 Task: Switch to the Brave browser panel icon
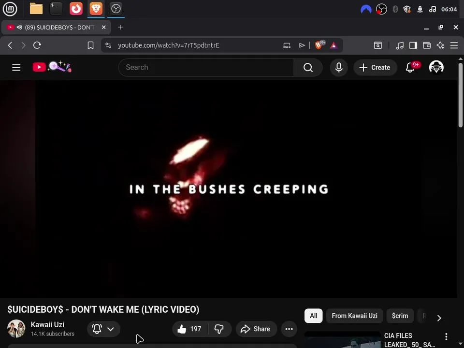(96, 9)
